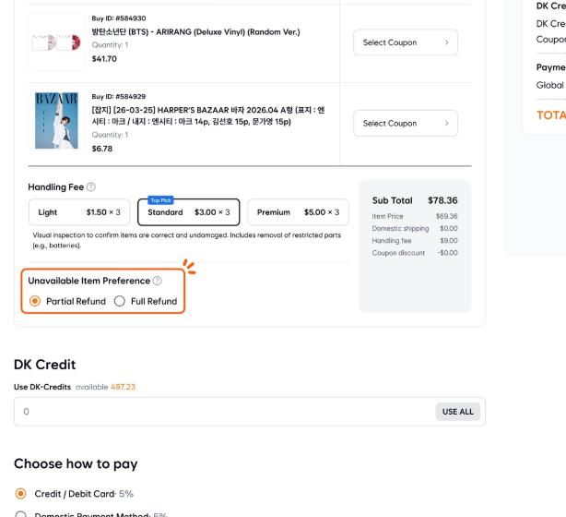Viewport: 566px width, 517px height.
Task: Click the Handling Fee help icon
Action: point(91,186)
